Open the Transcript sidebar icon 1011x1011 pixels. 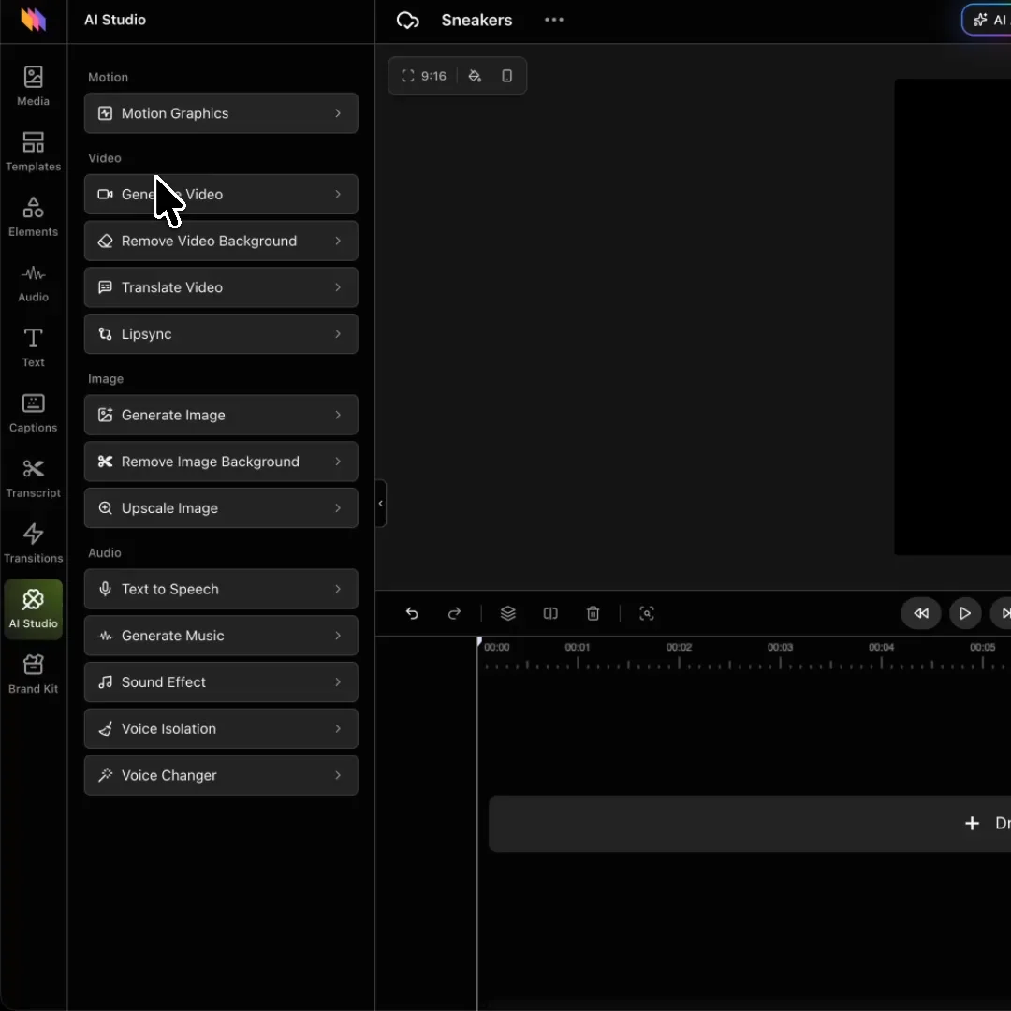(x=33, y=477)
